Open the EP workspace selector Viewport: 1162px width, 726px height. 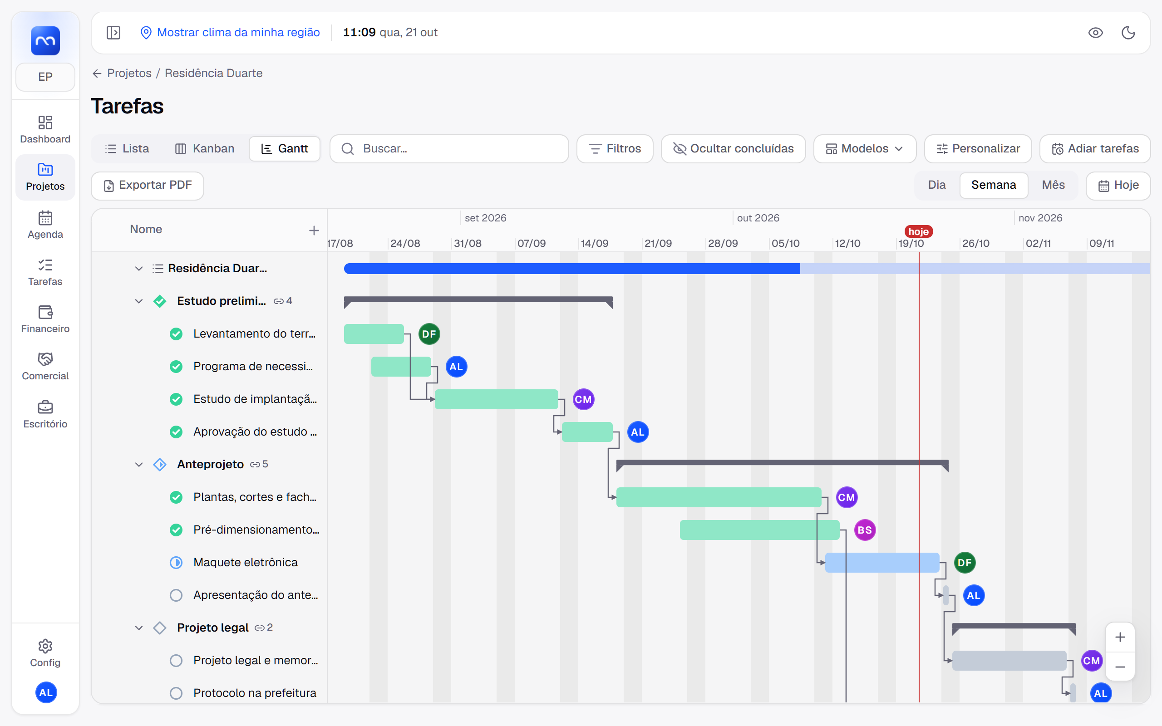coord(45,77)
